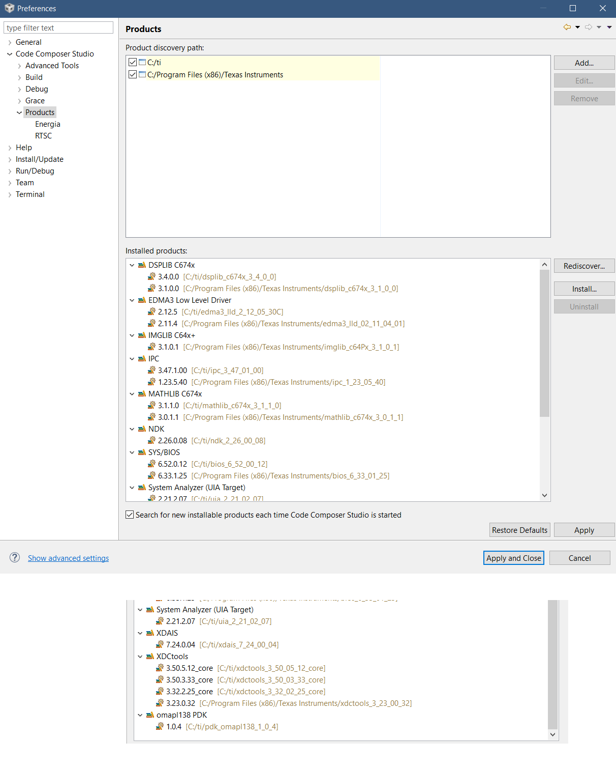Click the EDMA3 Low Level Driver icon
The width and height of the screenshot is (616, 768).
142,300
